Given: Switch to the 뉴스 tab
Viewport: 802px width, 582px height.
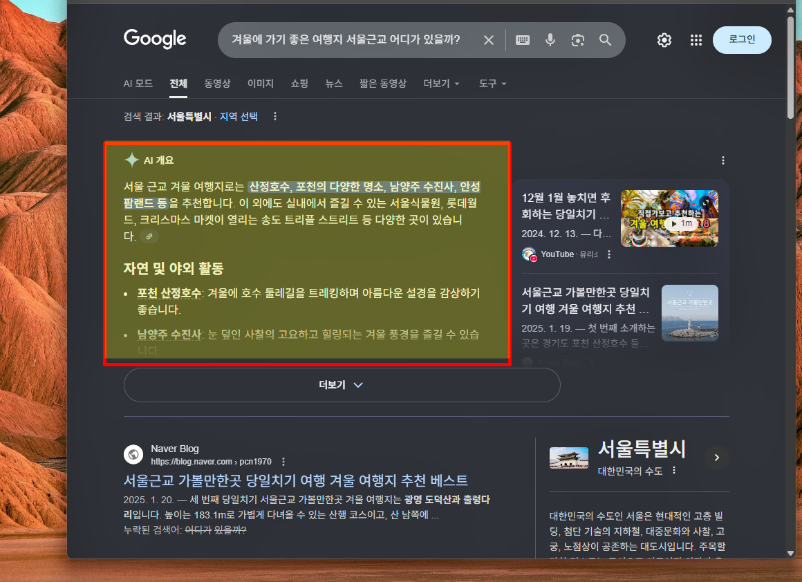Looking at the screenshot, I should pyautogui.click(x=333, y=84).
